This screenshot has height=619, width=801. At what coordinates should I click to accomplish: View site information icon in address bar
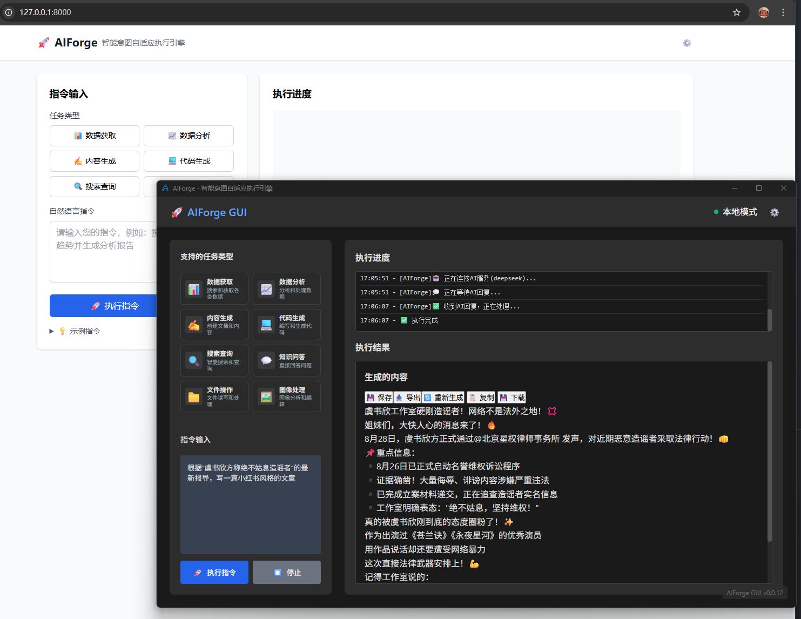point(9,12)
